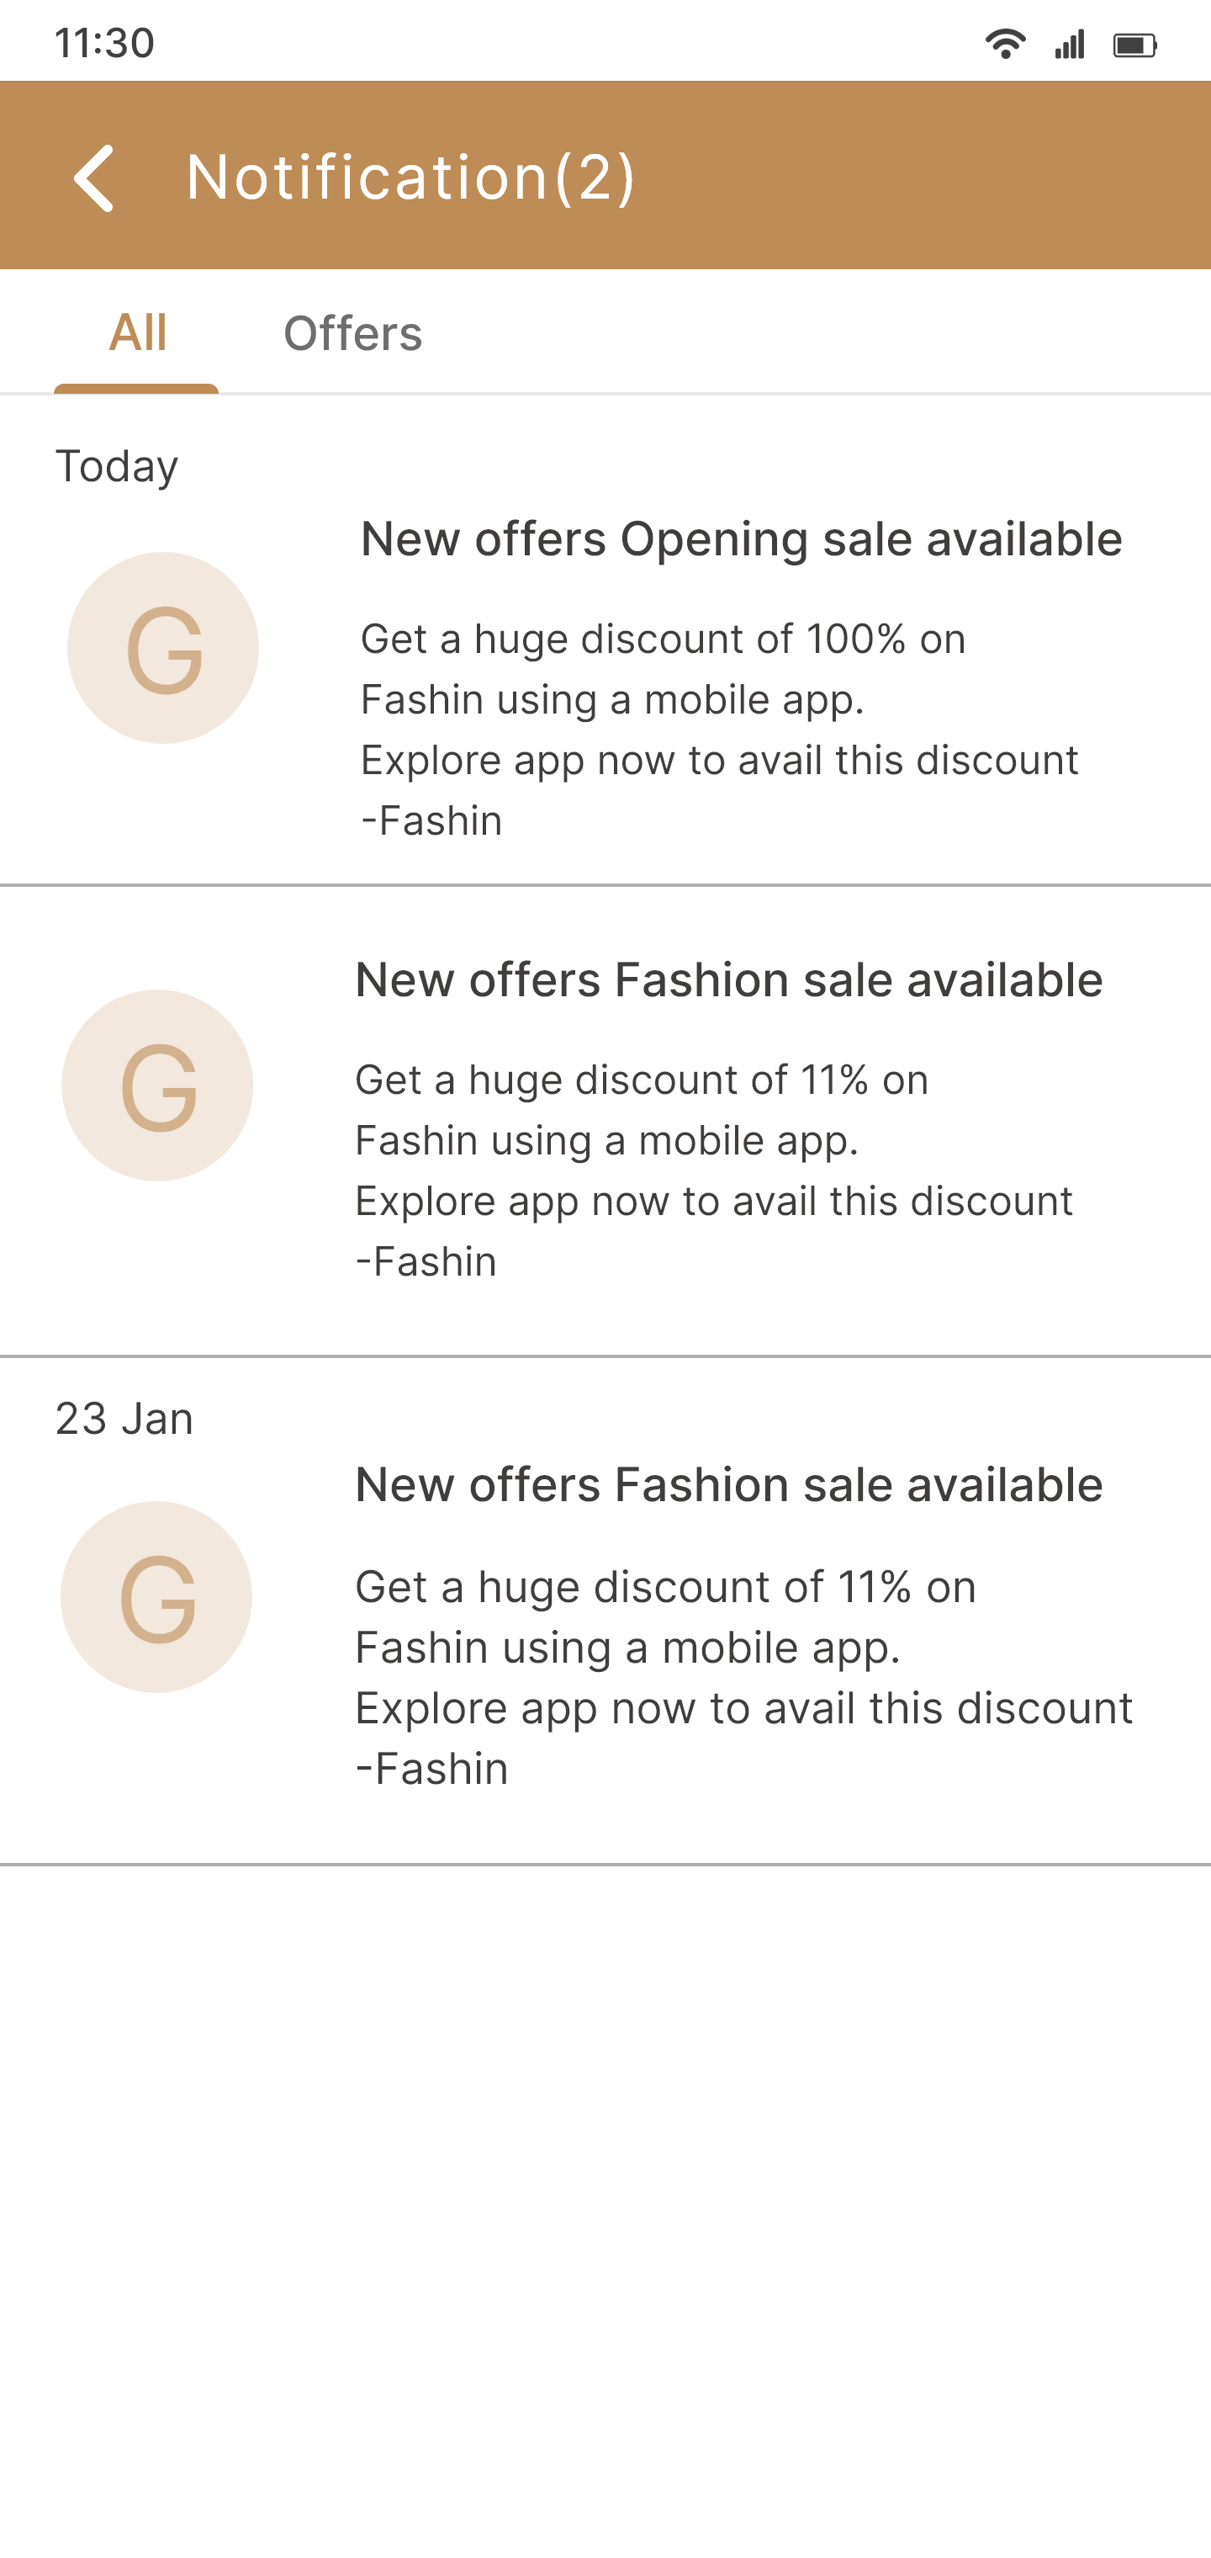Tap the clock showing 11:30

coord(104,44)
